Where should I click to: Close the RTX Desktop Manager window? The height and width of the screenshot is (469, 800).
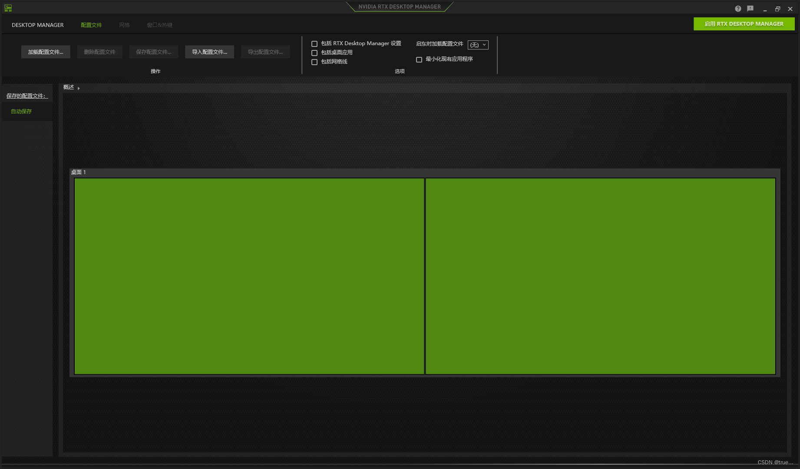790,9
